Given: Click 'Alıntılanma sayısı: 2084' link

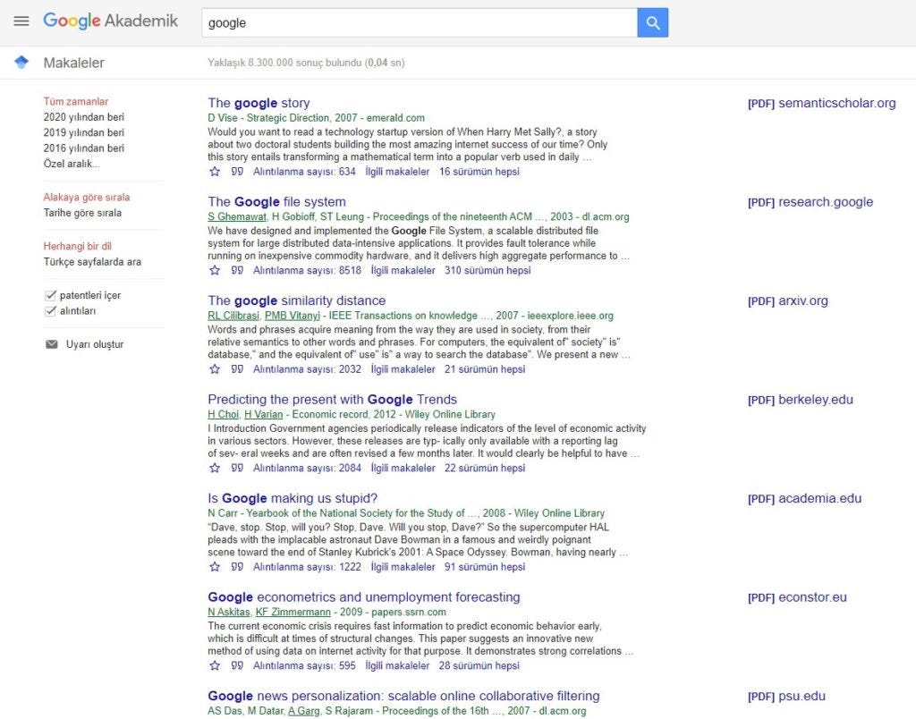Looking at the screenshot, I should tap(307, 468).
